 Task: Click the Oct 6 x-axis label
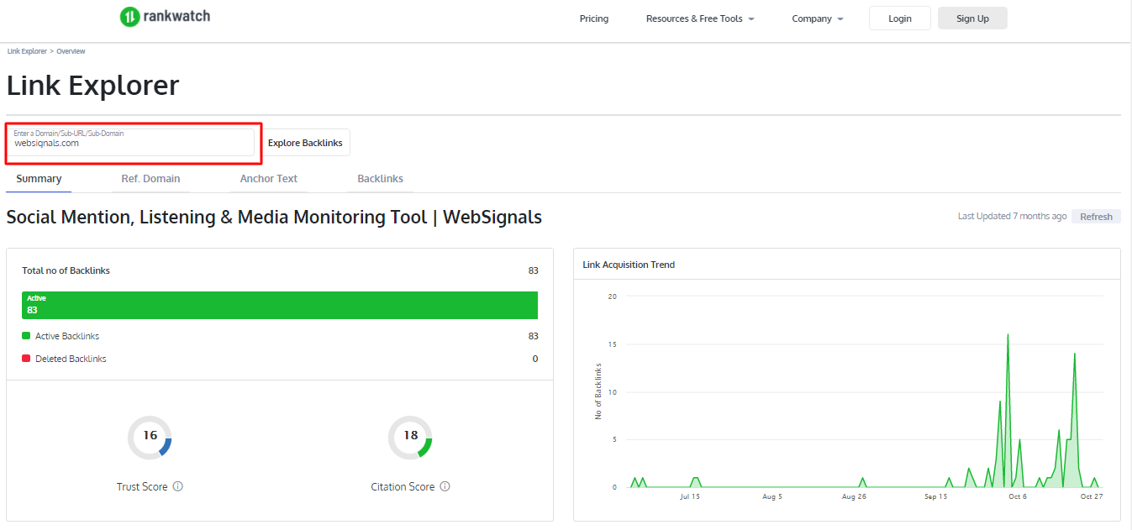point(1018,496)
